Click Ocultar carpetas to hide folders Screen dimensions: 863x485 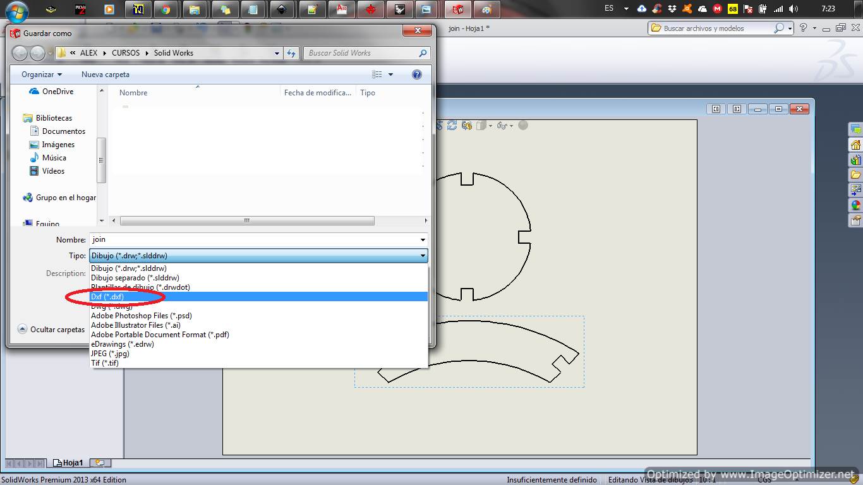click(x=51, y=329)
